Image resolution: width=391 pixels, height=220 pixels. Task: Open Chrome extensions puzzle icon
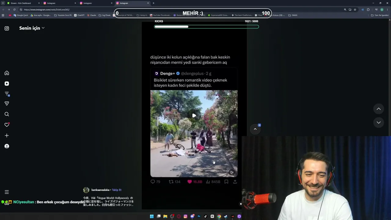pos(368,9)
